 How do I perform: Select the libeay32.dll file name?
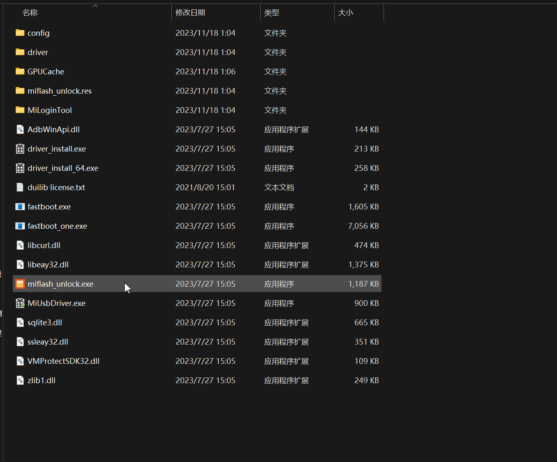(48, 264)
